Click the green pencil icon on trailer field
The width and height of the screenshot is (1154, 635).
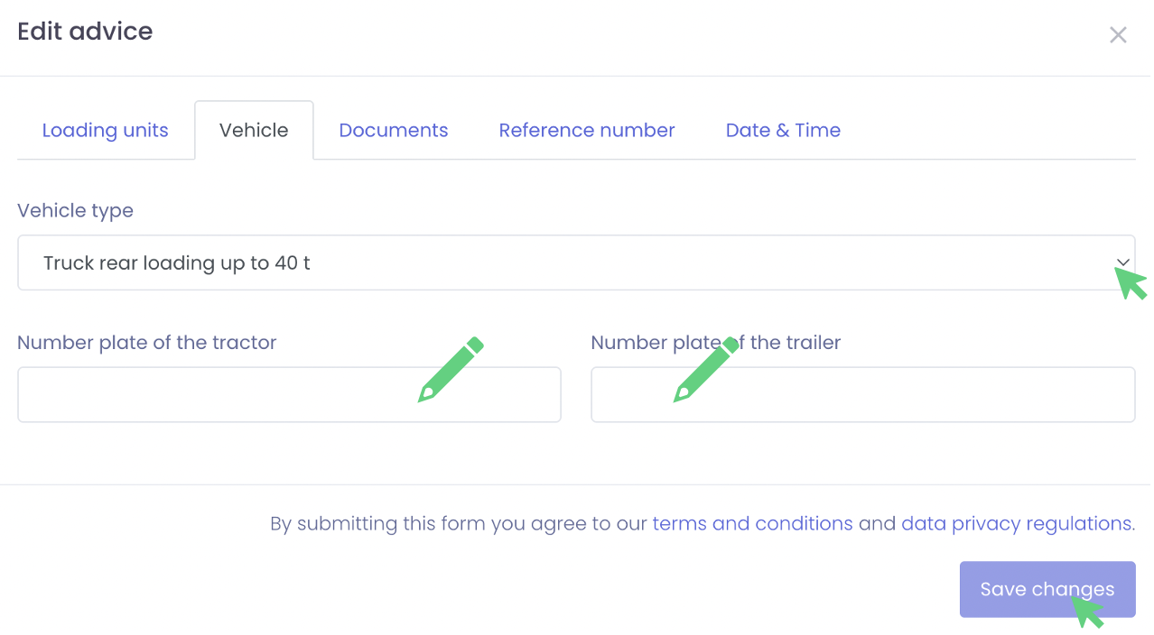(x=706, y=370)
